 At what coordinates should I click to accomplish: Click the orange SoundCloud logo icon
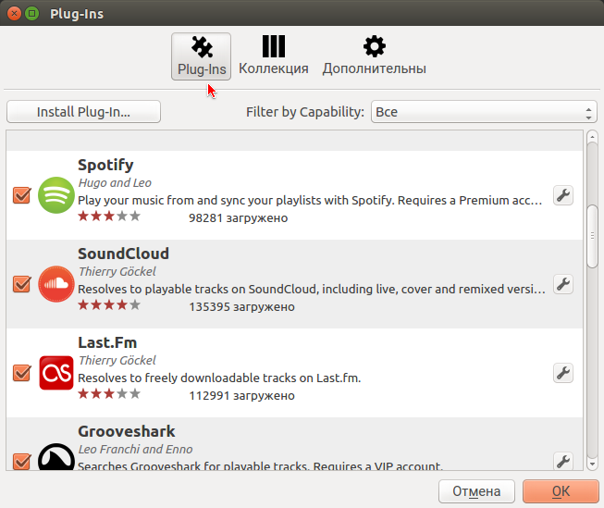[x=56, y=284]
